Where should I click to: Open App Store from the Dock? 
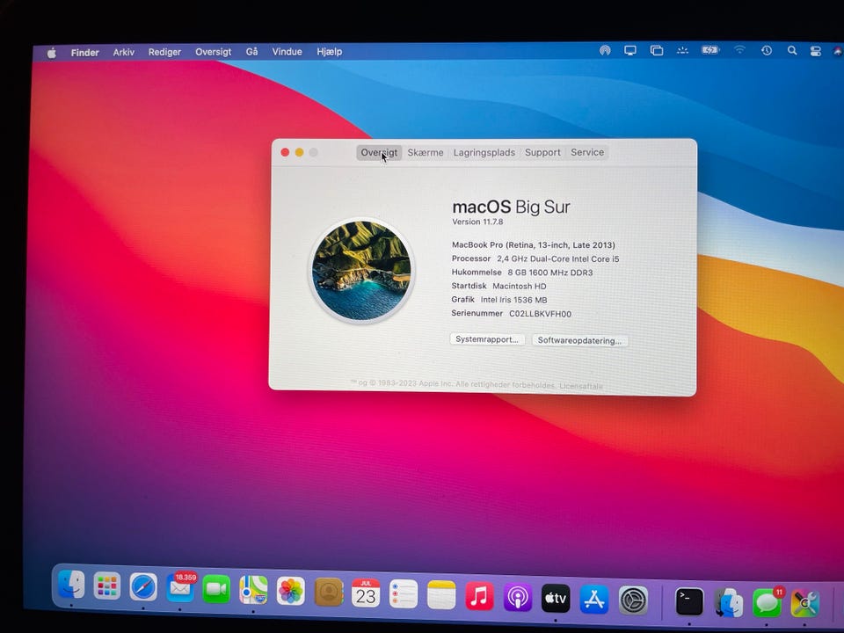[594, 599]
